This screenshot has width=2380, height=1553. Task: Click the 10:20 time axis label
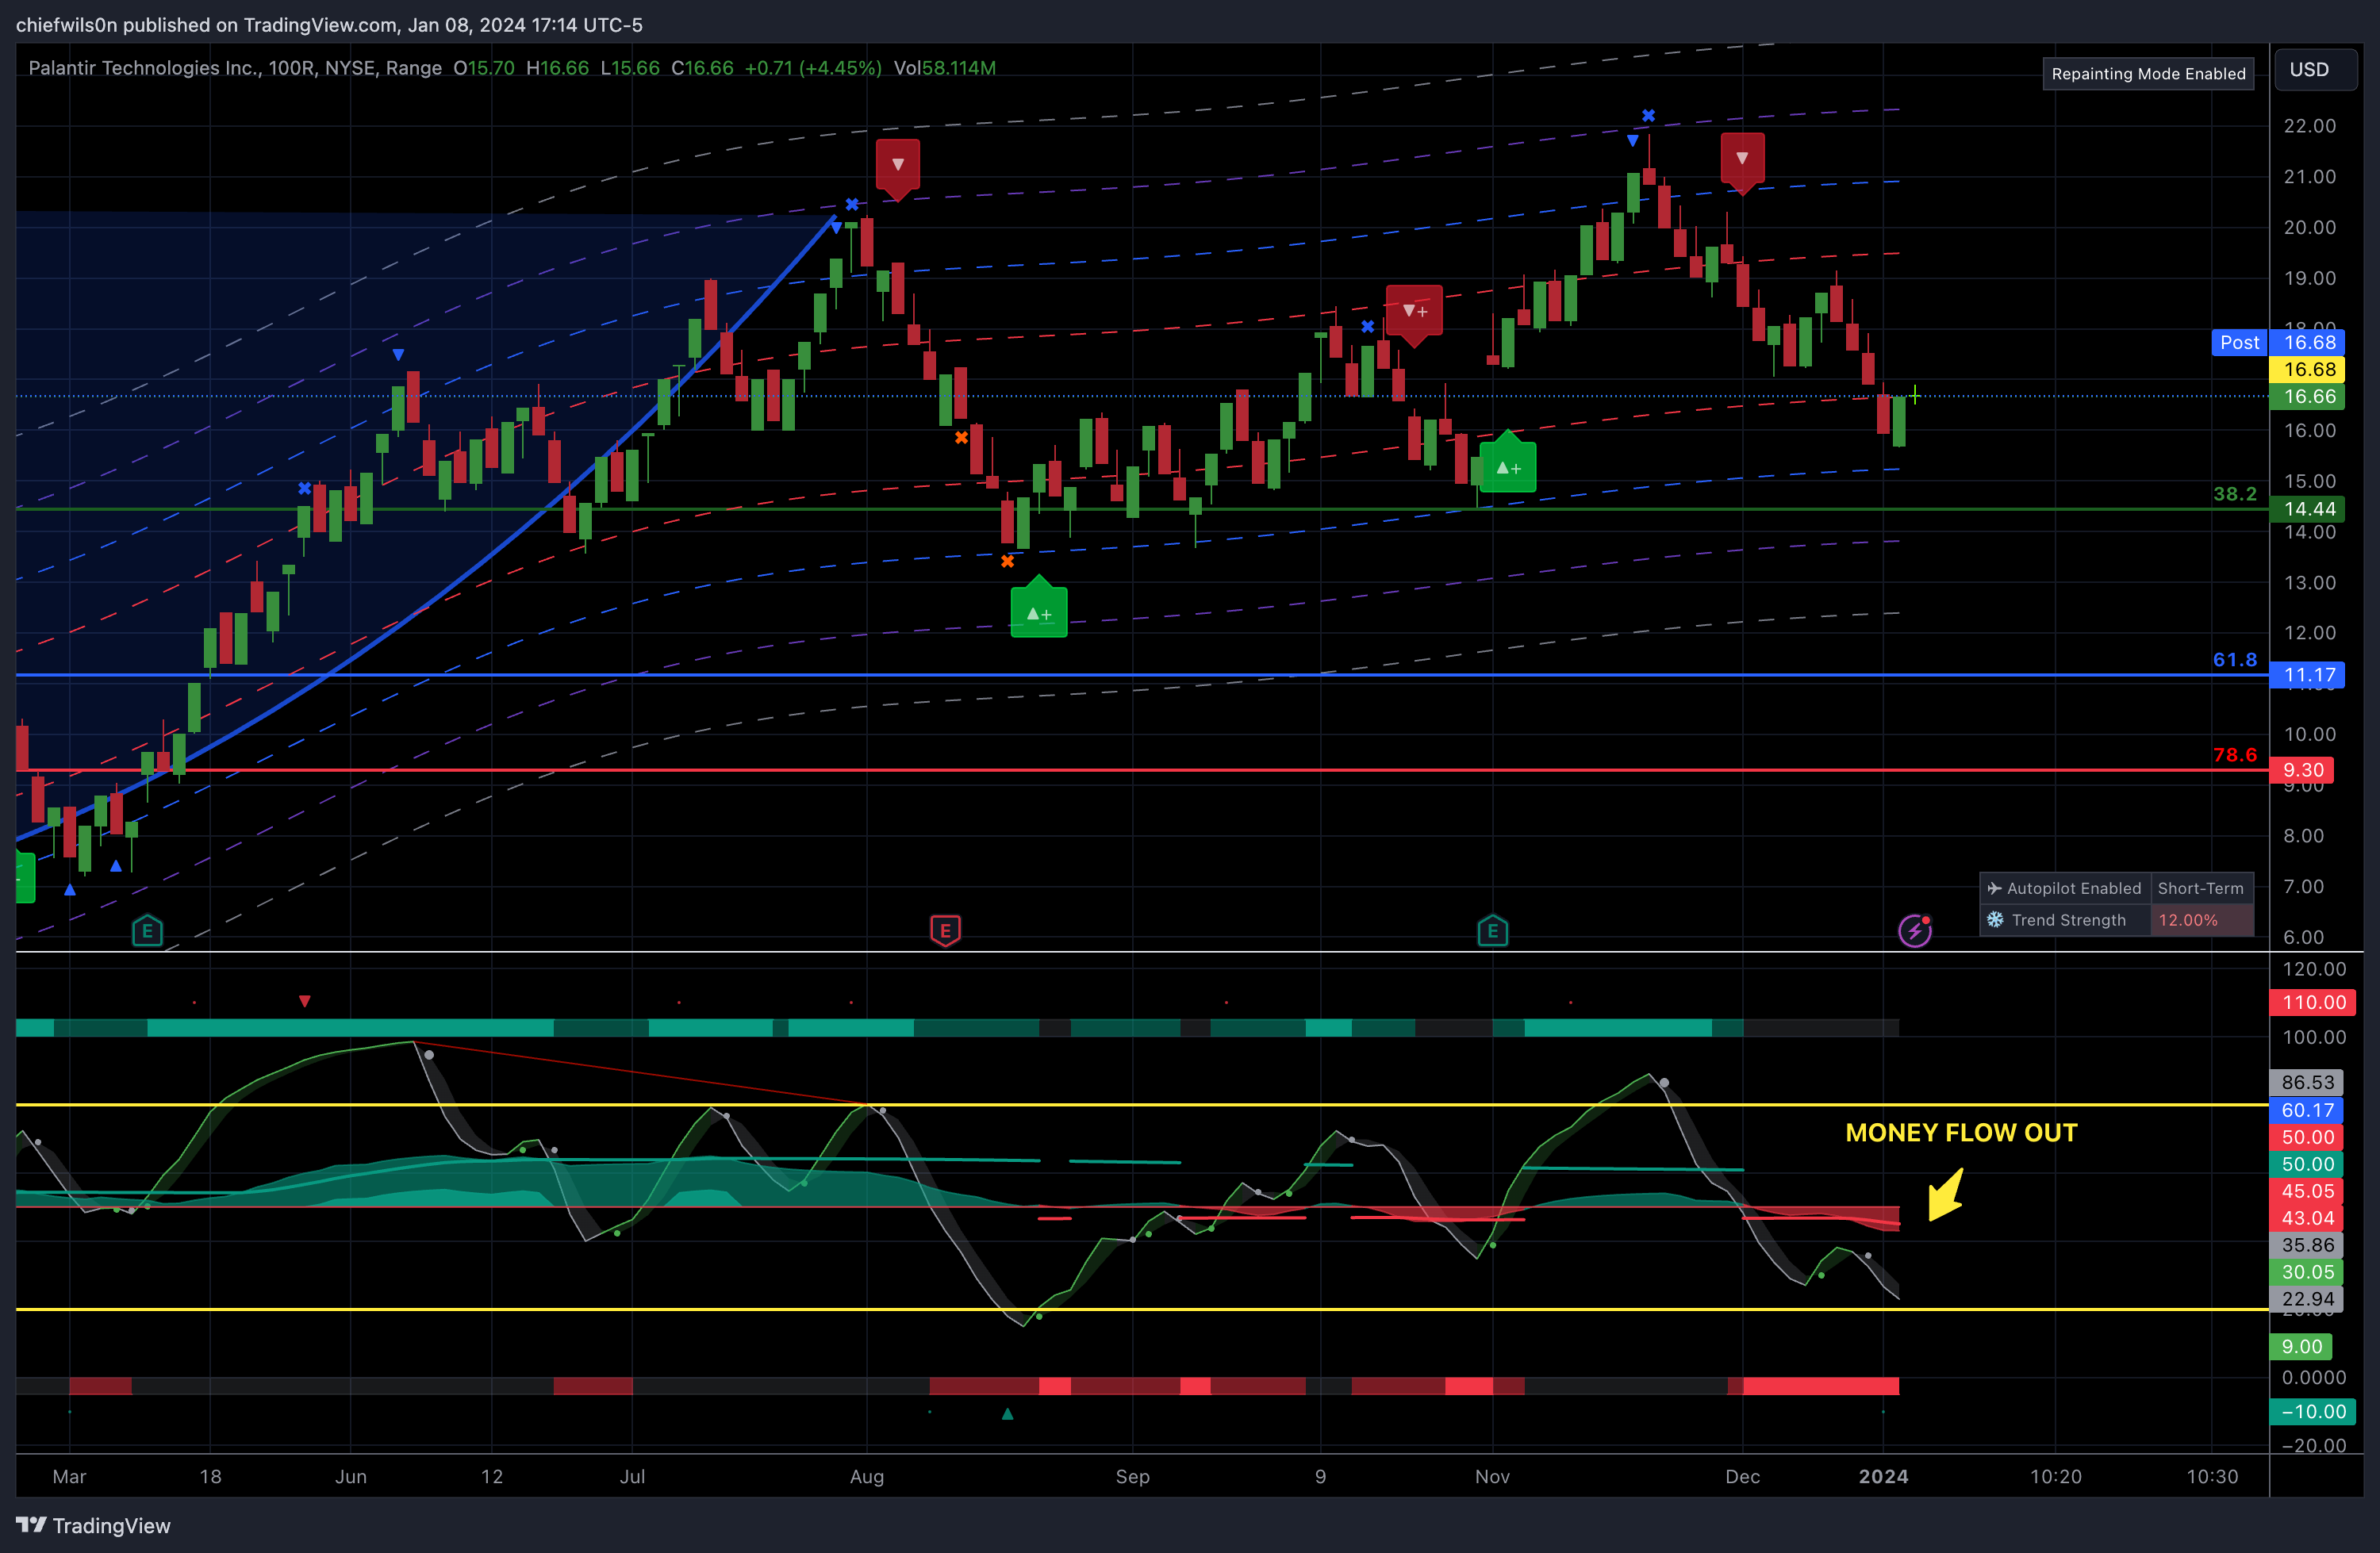point(2055,1476)
